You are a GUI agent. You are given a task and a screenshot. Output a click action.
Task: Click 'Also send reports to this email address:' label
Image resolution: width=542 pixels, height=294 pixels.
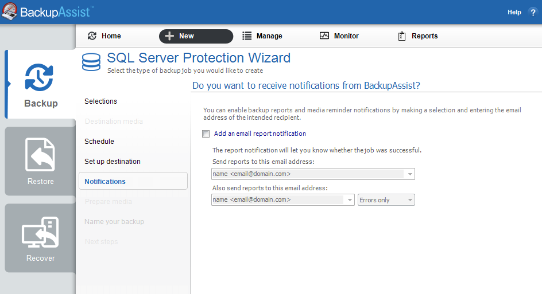pos(270,188)
